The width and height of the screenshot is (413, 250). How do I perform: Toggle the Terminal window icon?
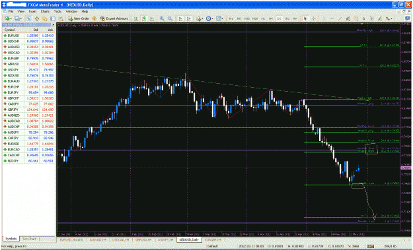pyautogui.click(x=53, y=18)
